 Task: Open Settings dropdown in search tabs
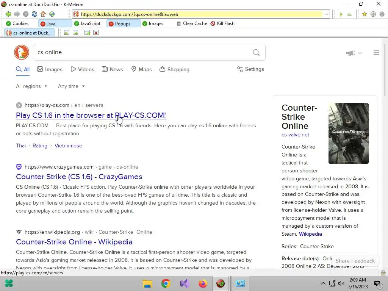click(250, 69)
